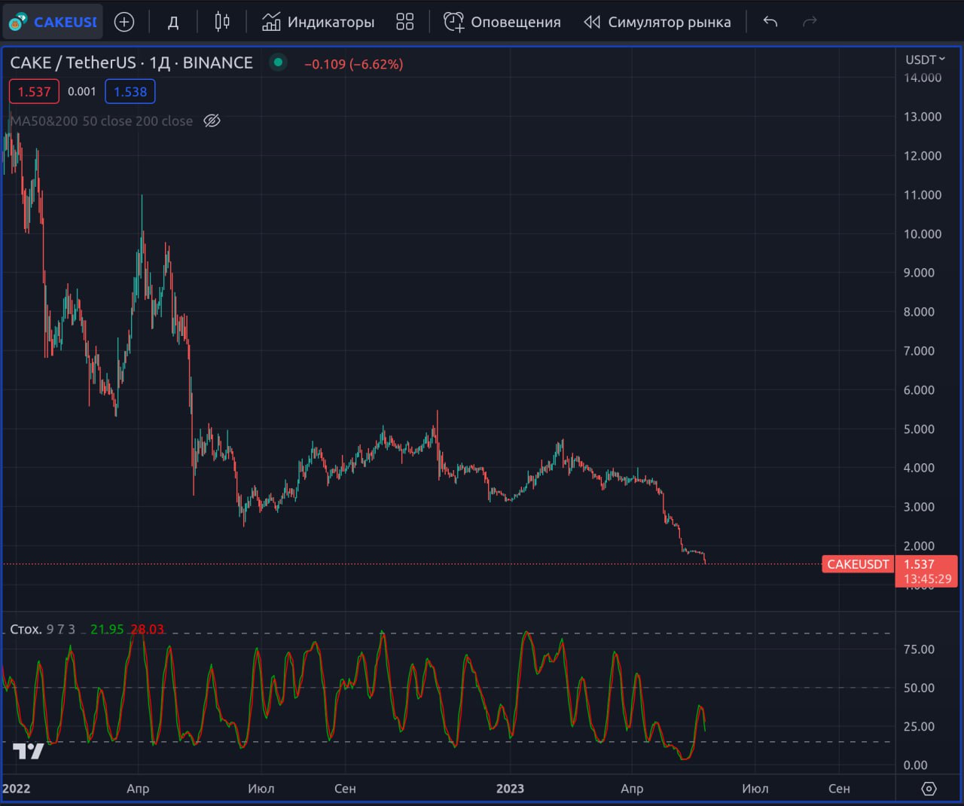Select the CAKE / TetherUS chart title

pos(132,63)
